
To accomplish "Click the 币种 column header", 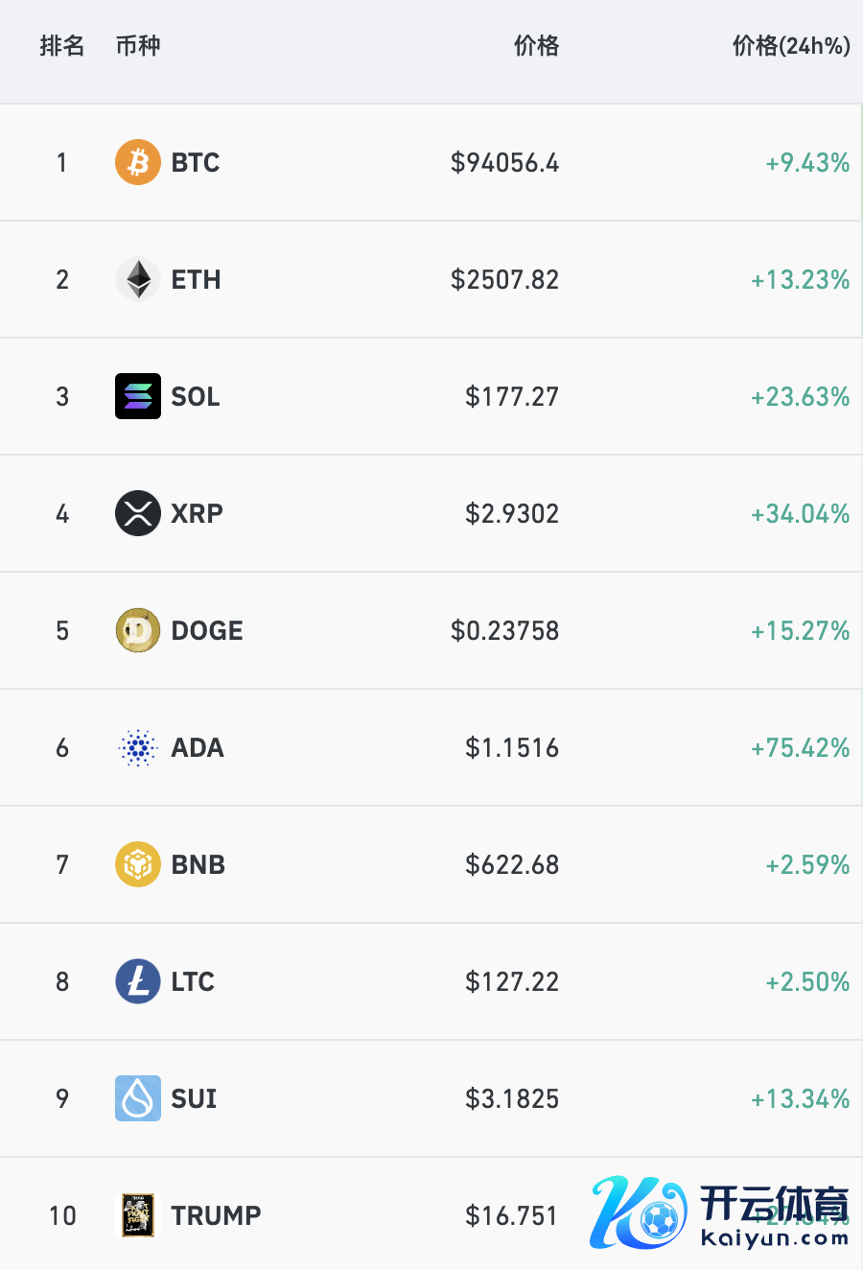I will coord(138,45).
